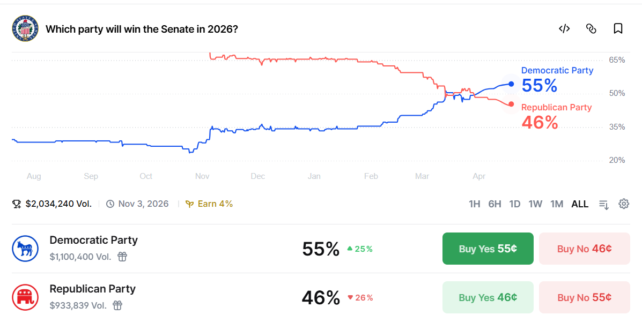642x330 pixels.
Task: Click the gift icon under Democratic Party
Action: pos(122,257)
